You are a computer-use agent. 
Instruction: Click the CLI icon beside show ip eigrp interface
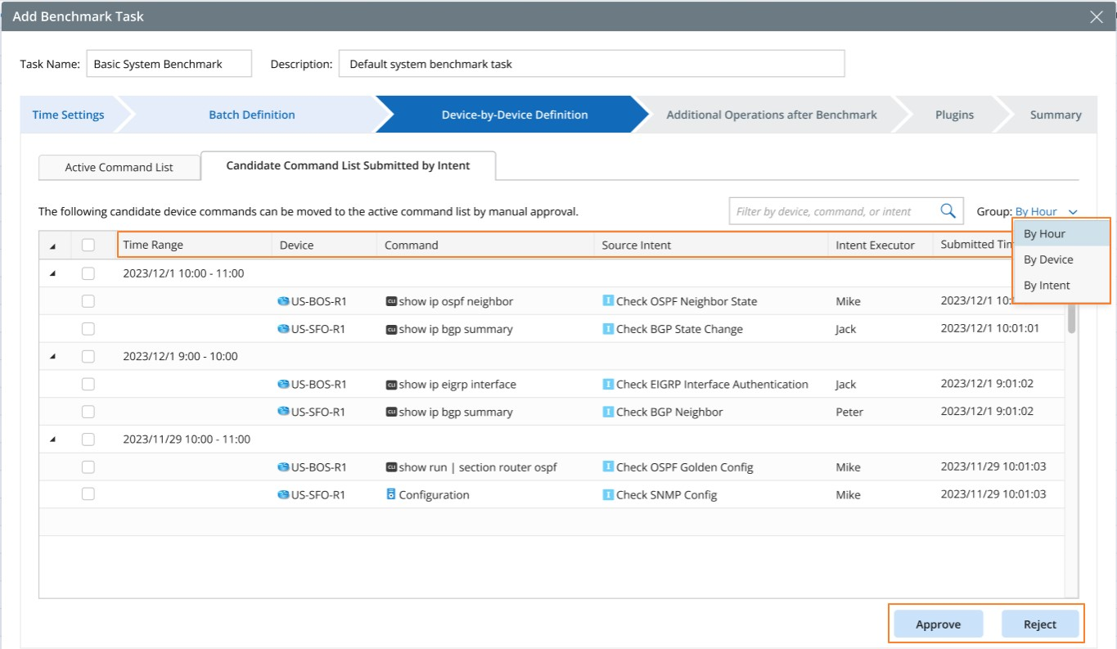(391, 384)
